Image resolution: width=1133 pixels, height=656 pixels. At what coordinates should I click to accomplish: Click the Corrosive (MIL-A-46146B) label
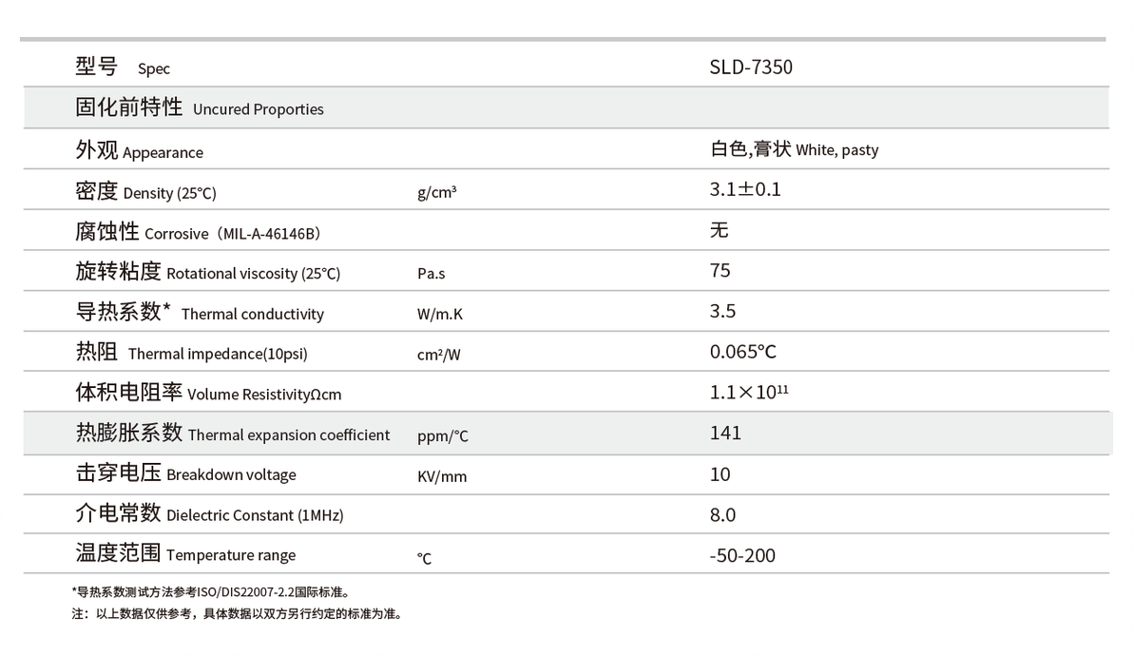click(198, 233)
